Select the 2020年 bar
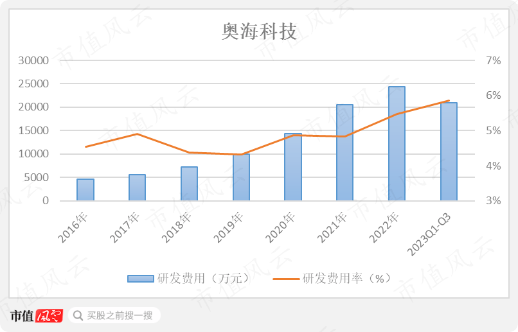This screenshot has width=518, height=332. [293, 167]
